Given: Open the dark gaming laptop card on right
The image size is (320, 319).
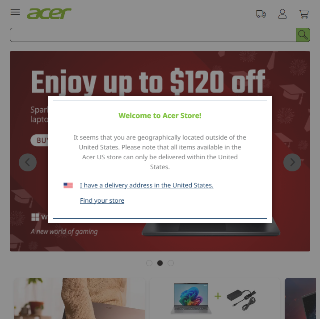Looking at the screenshot, I should pos(300,298).
